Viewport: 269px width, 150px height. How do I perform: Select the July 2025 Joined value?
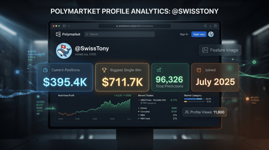point(215,82)
